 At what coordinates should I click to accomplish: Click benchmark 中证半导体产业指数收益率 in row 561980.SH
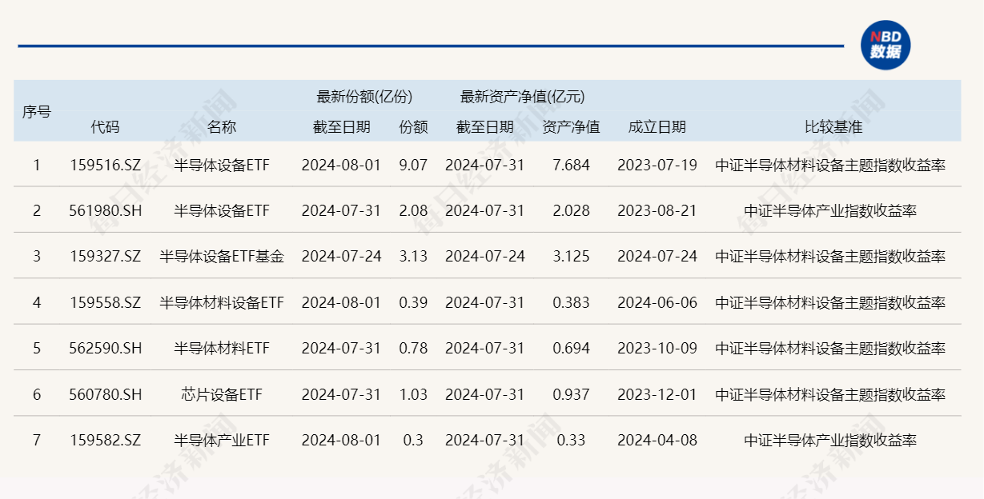click(x=830, y=210)
